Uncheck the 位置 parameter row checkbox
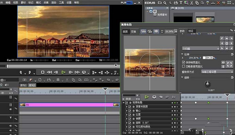 coord(130,115)
